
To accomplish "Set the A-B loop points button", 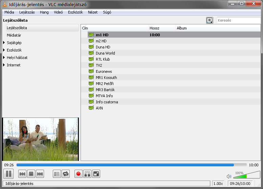I will [87, 174].
